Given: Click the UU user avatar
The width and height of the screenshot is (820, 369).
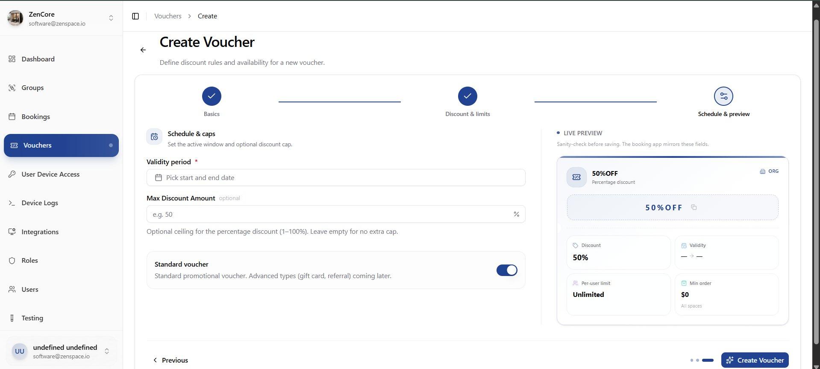Looking at the screenshot, I should pyautogui.click(x=20, y=351).
